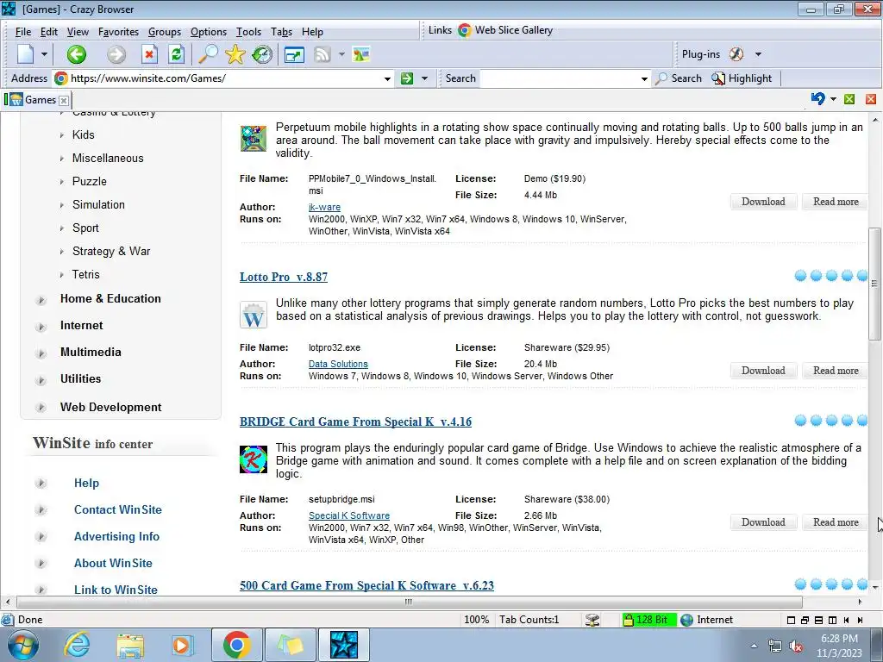
Task: Open Chrome from the Windows taskbar
Action: pos(236,645)
